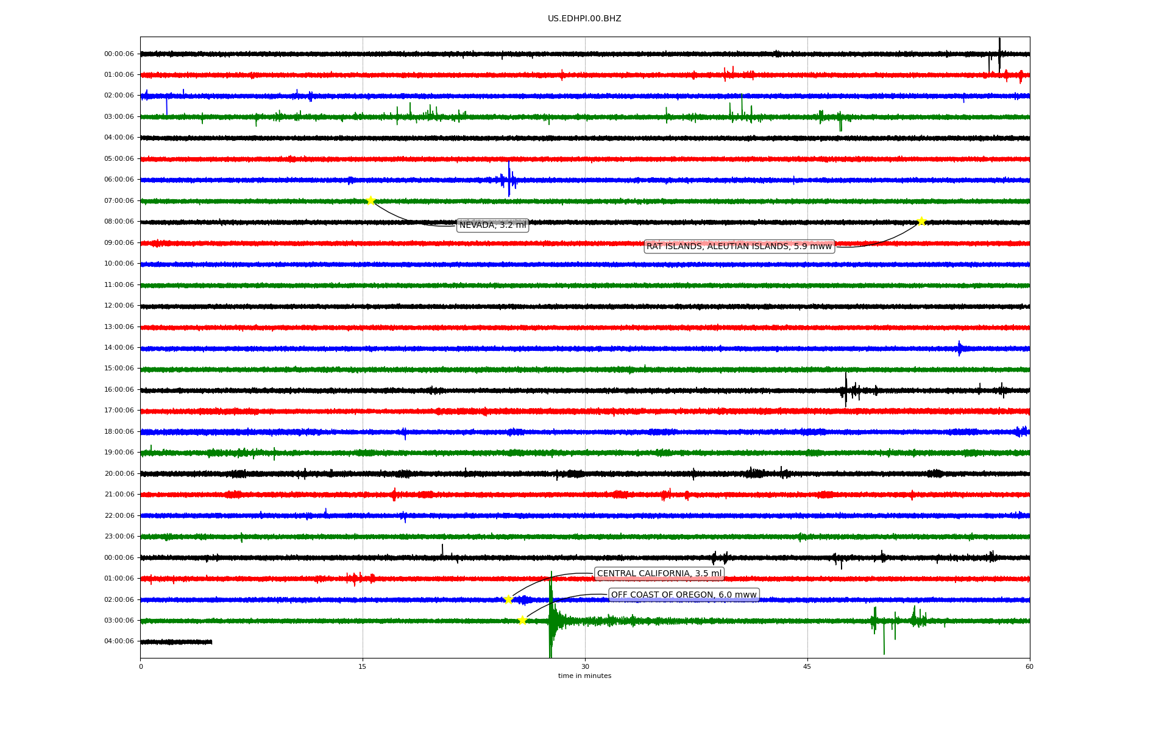
Task: Click the OFF COAST OF OREGON 6.0 mww label
Action: pyautogui.click(x=684, y=595)
